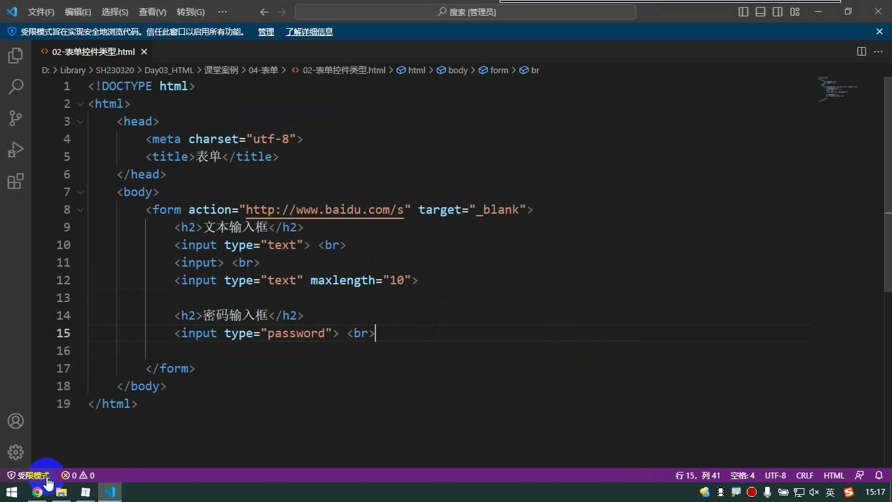This screenshot has width=892, height=502.
Task: Go forward with the navigation arrow
Action: (x=282, y=12)
